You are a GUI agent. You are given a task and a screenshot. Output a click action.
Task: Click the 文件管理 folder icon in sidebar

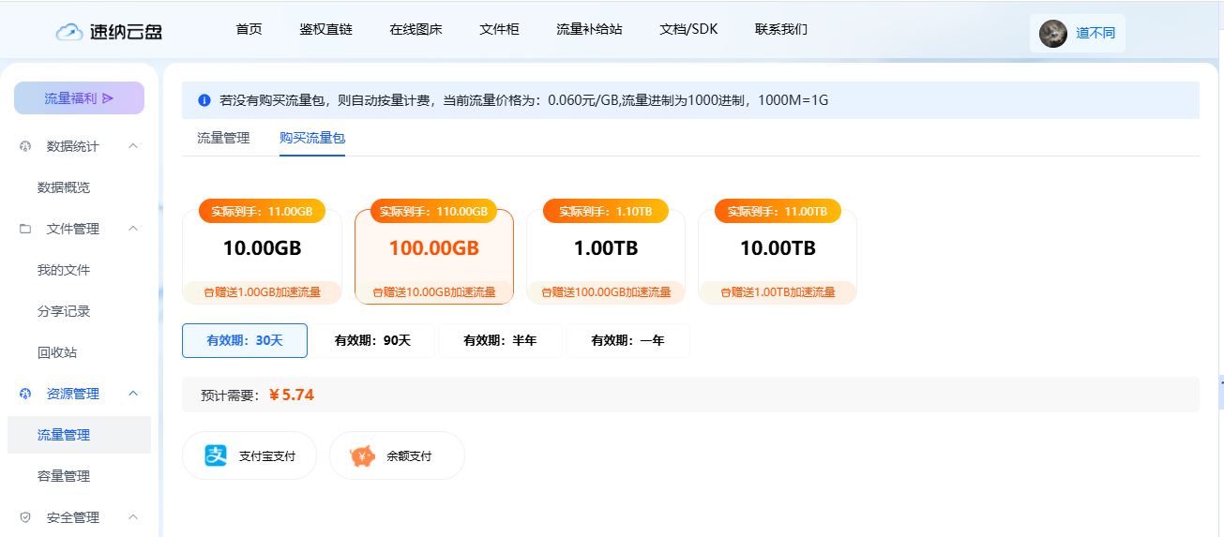point(25,229)
